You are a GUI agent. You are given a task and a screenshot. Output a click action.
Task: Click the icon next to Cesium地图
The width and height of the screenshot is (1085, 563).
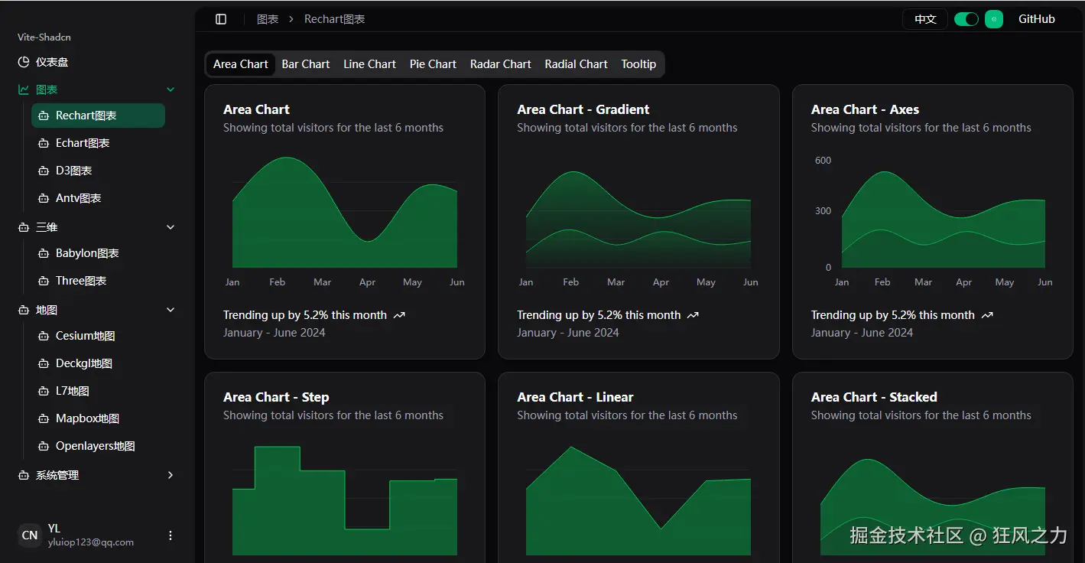44,336
